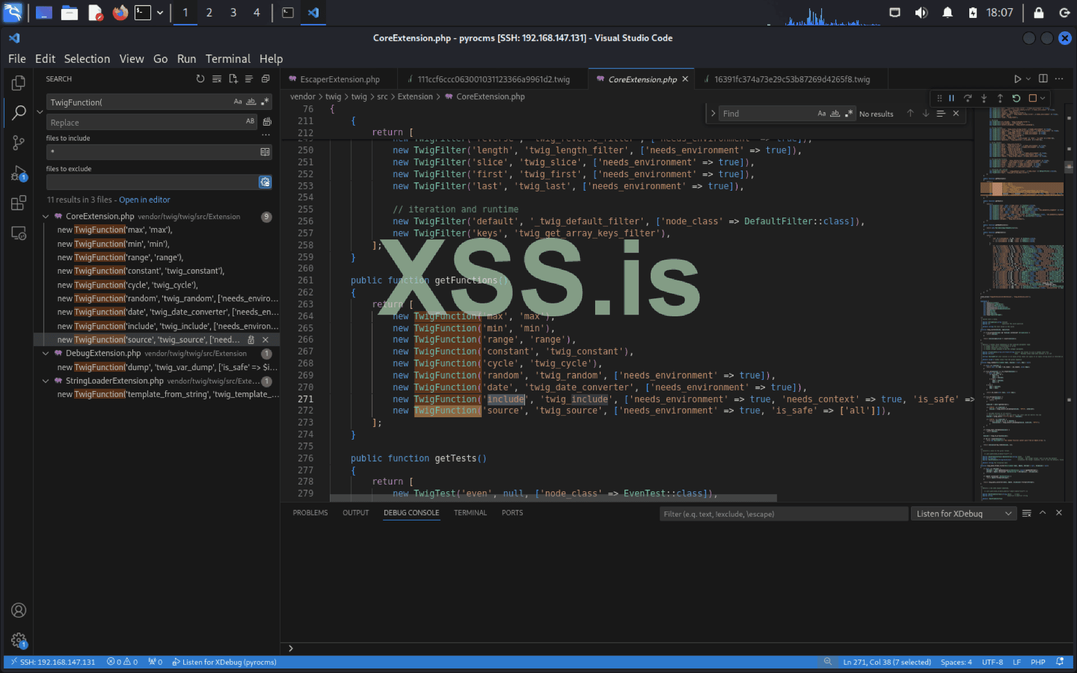This screenshot has height=673, width=1077.
Task: Open Remote Explorer icon in activity bar
Action: pyautogui.click(x=19, y=233)
